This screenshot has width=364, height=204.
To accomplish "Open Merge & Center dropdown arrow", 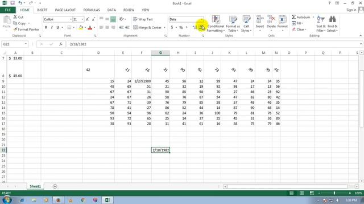I will [x=164, y=28].
